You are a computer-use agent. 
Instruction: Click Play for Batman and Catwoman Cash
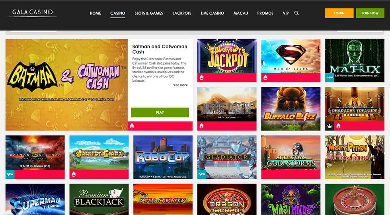point(160,112)
